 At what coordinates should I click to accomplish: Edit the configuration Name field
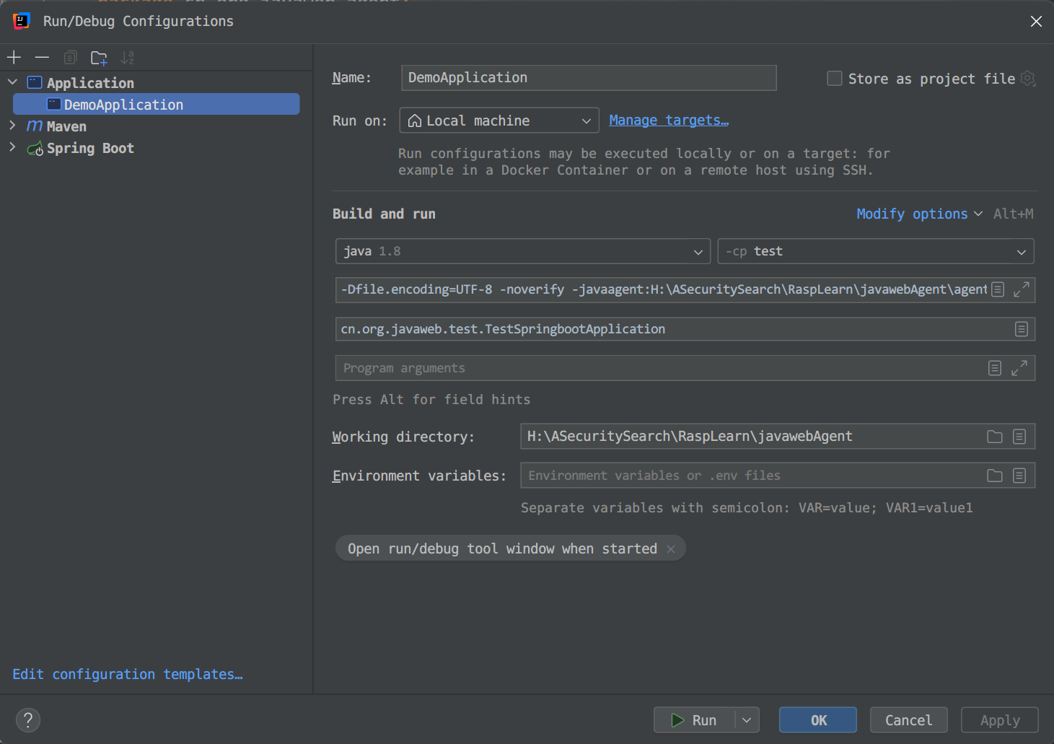[589, 78]
